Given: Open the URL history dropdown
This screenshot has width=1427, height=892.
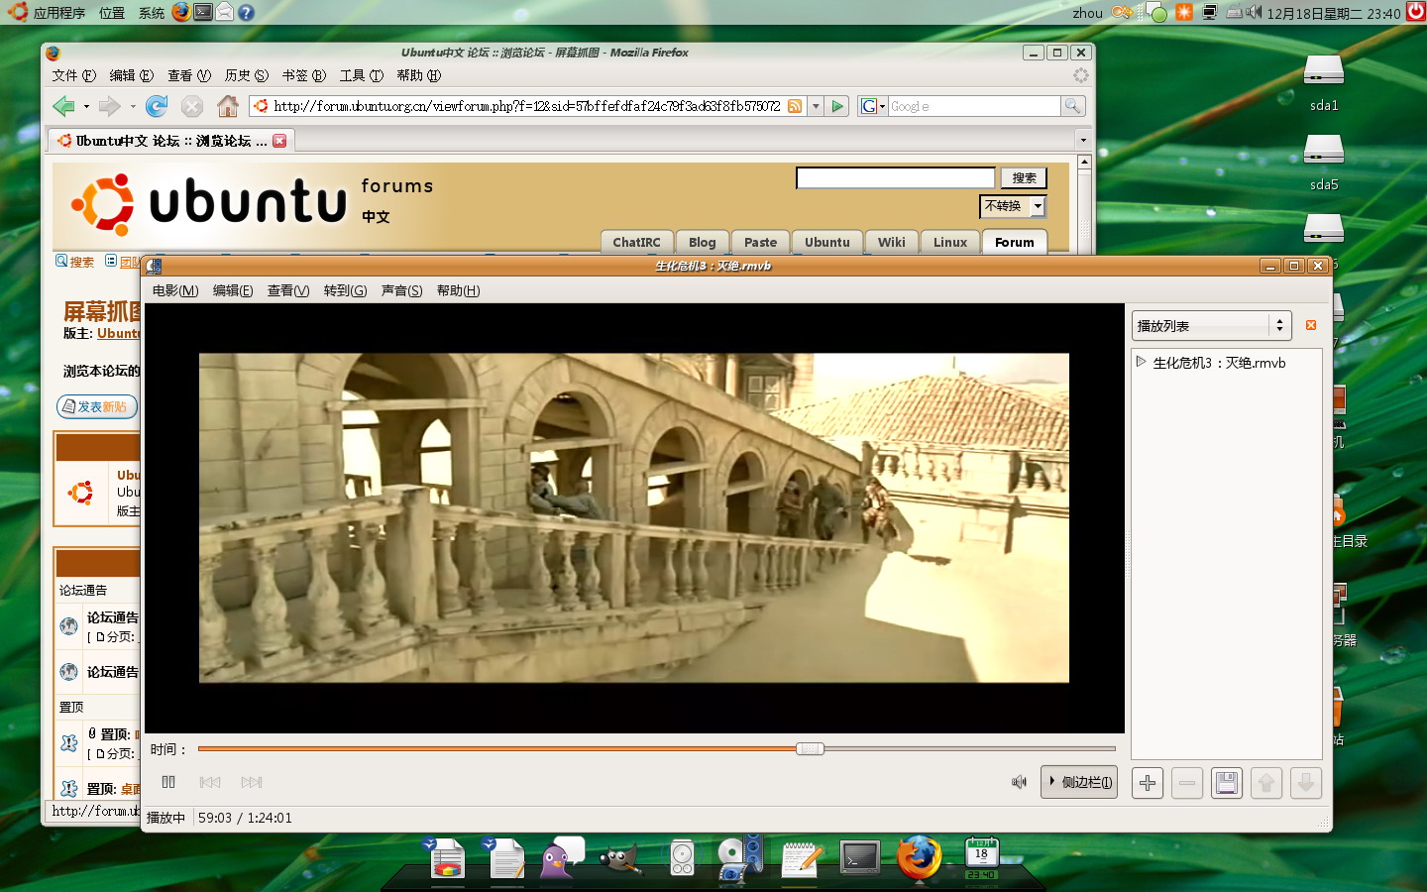Looking at the screenshot, I should coord(816,106).
